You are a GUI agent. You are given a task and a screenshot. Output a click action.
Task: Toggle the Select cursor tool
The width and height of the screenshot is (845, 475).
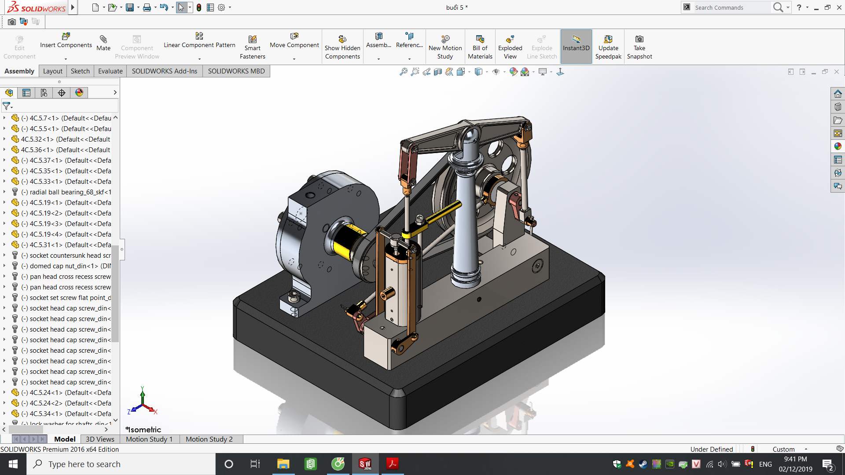coord(181,7)
